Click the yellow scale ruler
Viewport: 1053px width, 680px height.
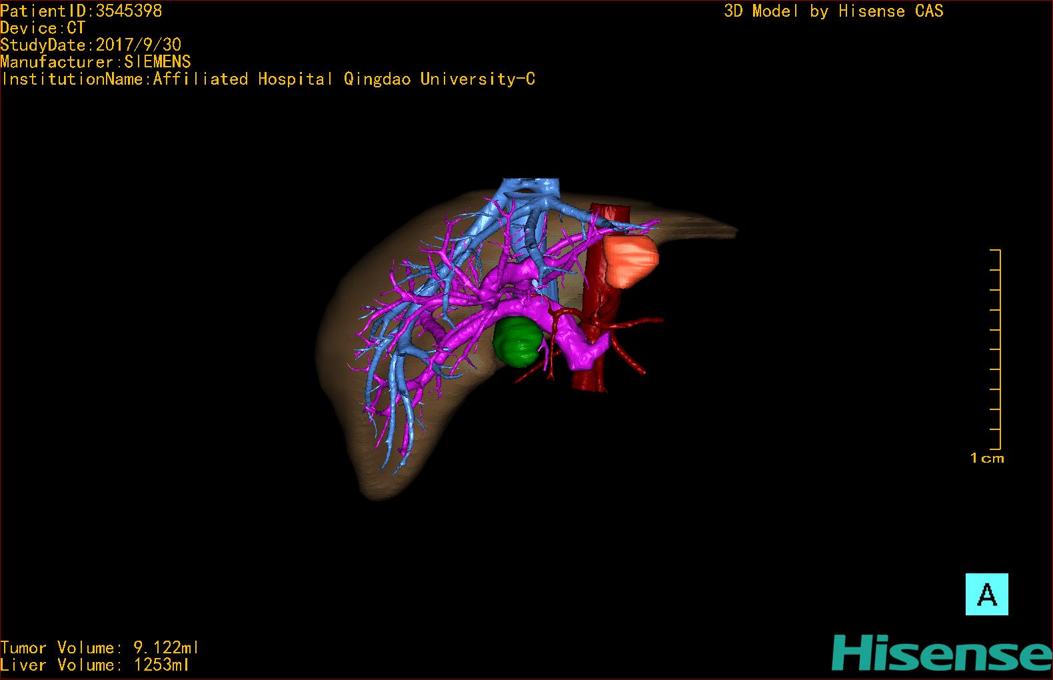(x=995, y=349)
